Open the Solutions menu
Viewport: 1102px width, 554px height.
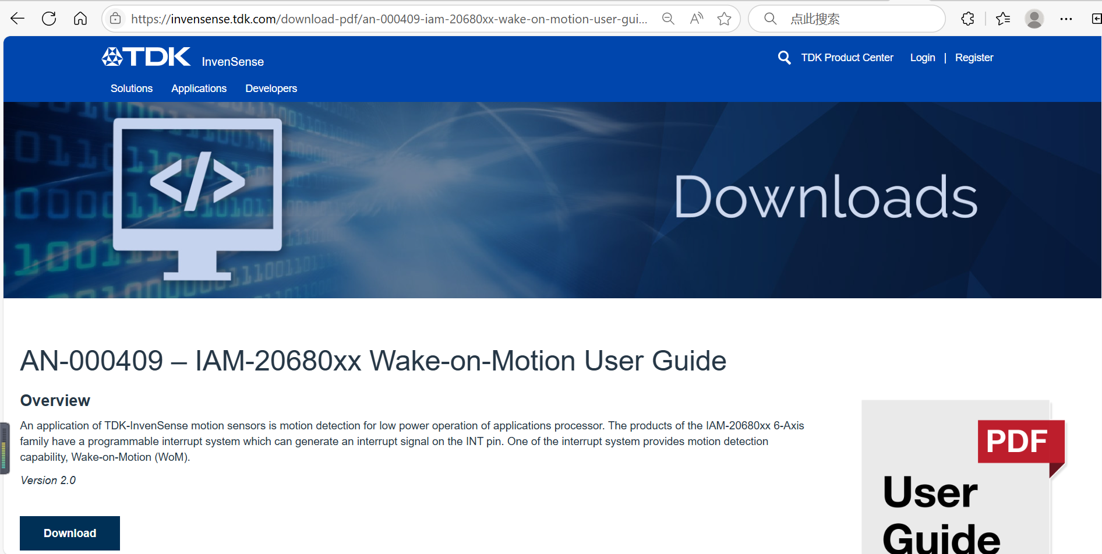pos(132,89)
